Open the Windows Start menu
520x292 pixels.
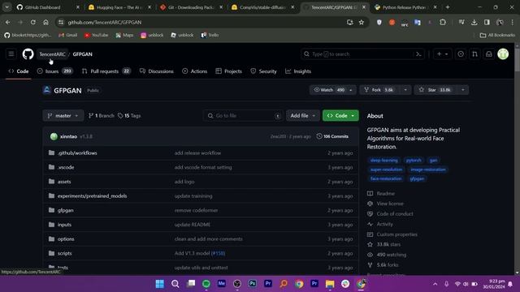160,284
